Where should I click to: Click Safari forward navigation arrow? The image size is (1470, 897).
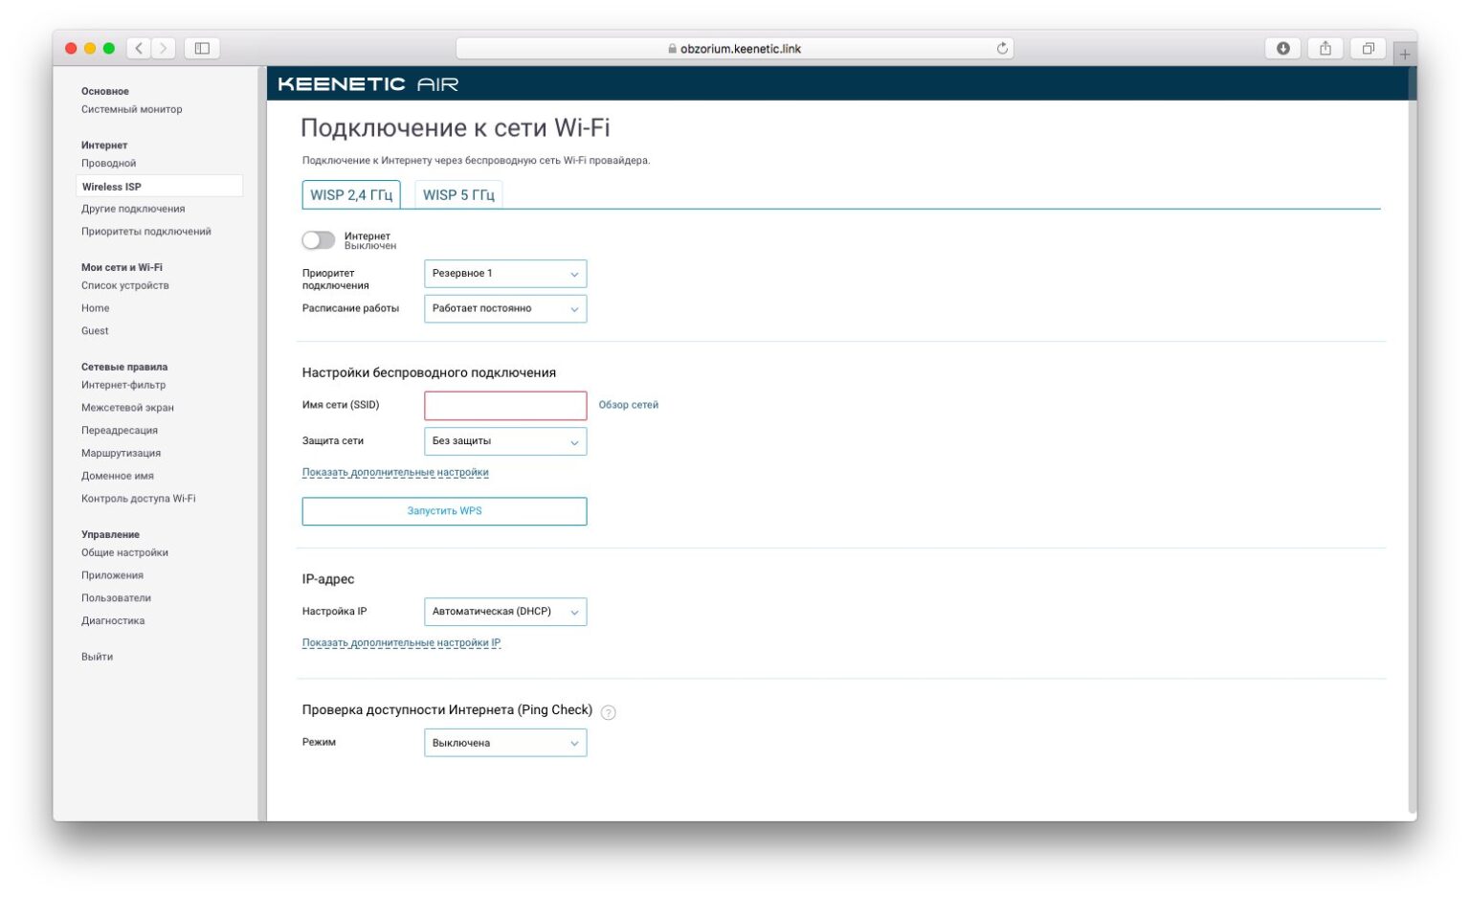click(164, 48)
